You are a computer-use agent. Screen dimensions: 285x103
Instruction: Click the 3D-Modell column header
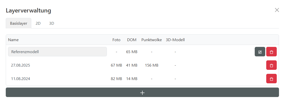coord(175,40)
